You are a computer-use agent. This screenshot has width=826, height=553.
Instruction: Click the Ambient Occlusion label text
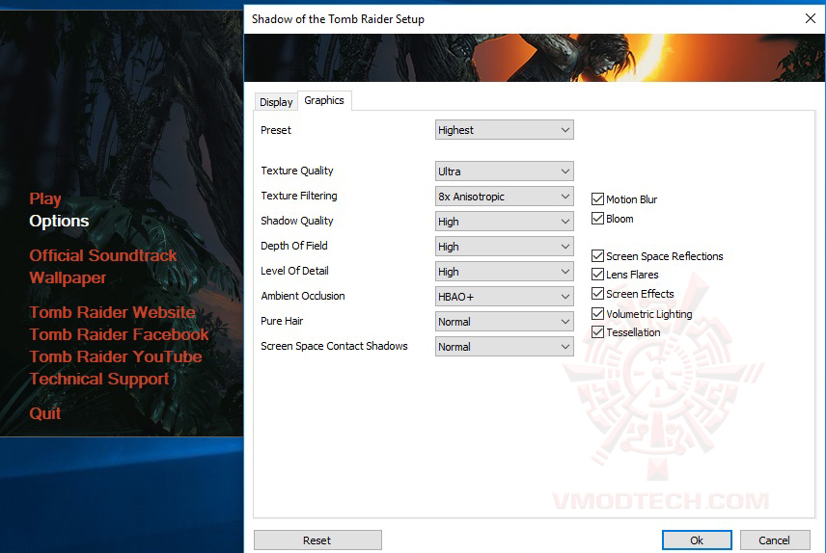[303, 296]
